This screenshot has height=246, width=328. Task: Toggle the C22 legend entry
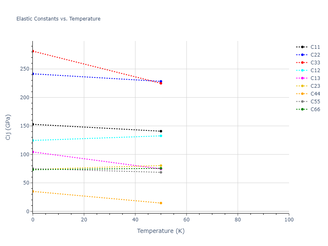pyautogui.click(x=315, y=55)
